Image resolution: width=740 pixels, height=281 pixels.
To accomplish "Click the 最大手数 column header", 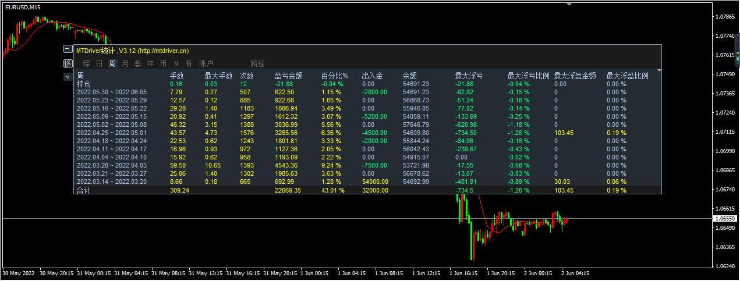I will tap(218, 76).
